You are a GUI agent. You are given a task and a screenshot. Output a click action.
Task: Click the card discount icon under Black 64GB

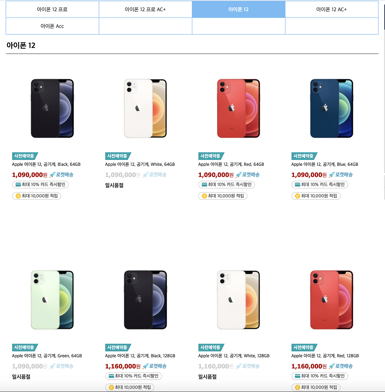click(18, 185)
